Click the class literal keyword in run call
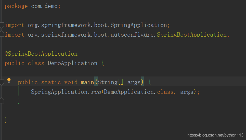 pyautogui.click(x=165, y=92)
